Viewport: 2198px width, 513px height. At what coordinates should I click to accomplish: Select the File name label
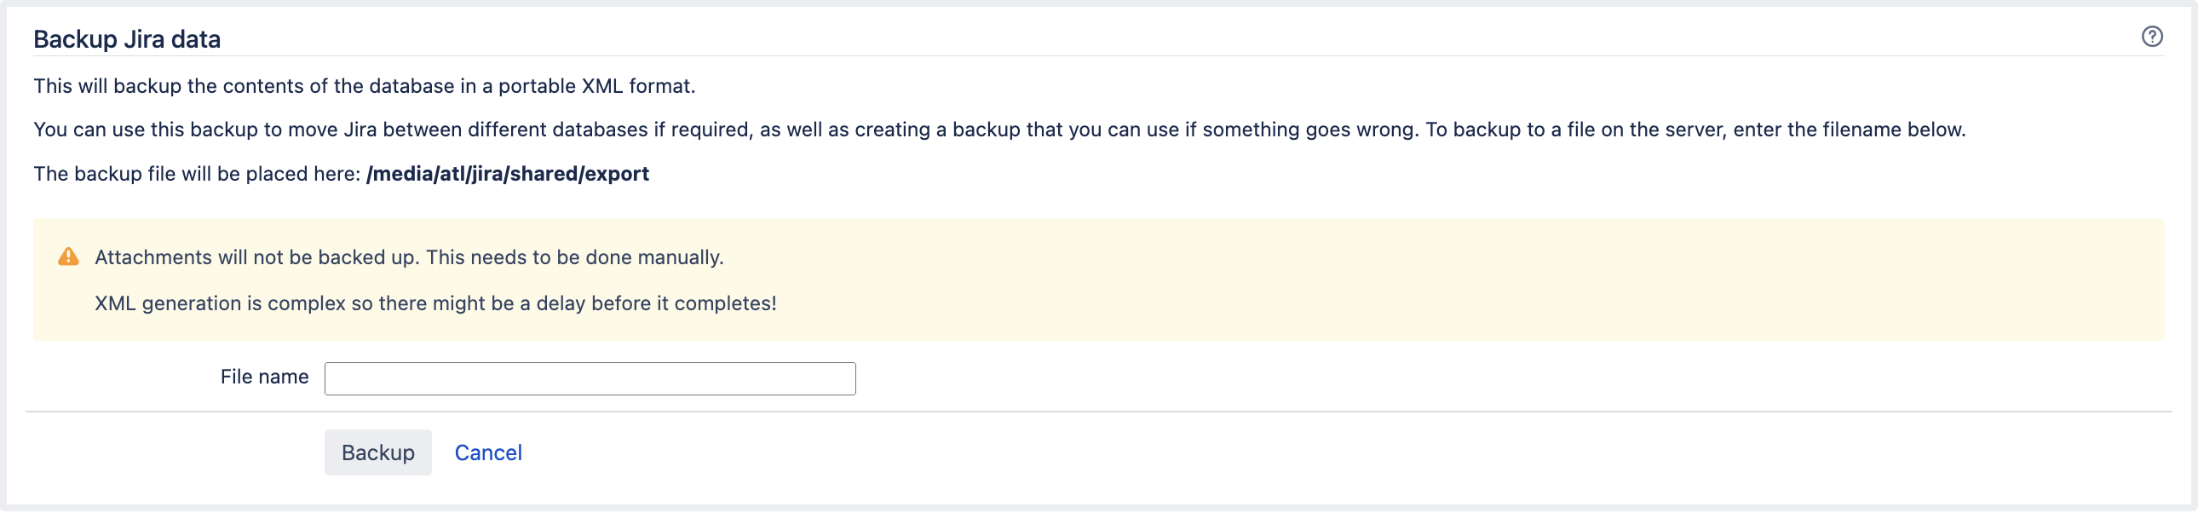click(x=263, y=377)
